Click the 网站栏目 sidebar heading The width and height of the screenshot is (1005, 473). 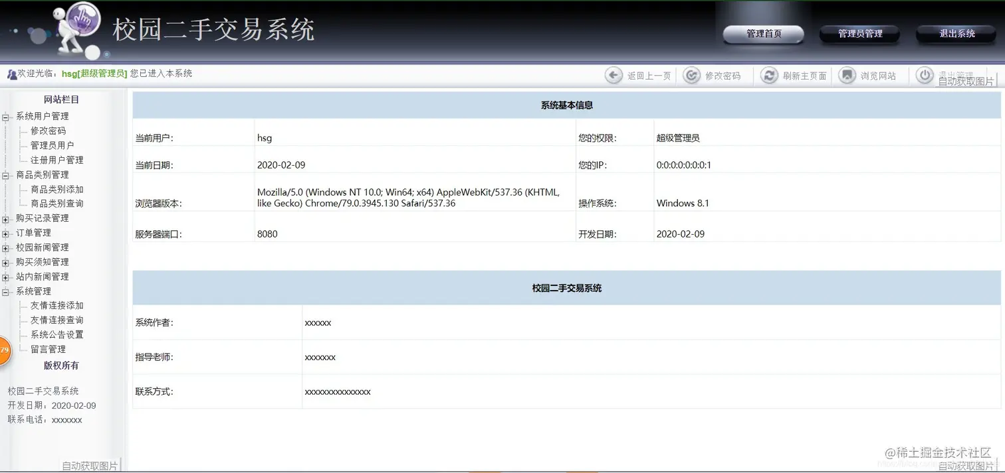pos(61,100)
